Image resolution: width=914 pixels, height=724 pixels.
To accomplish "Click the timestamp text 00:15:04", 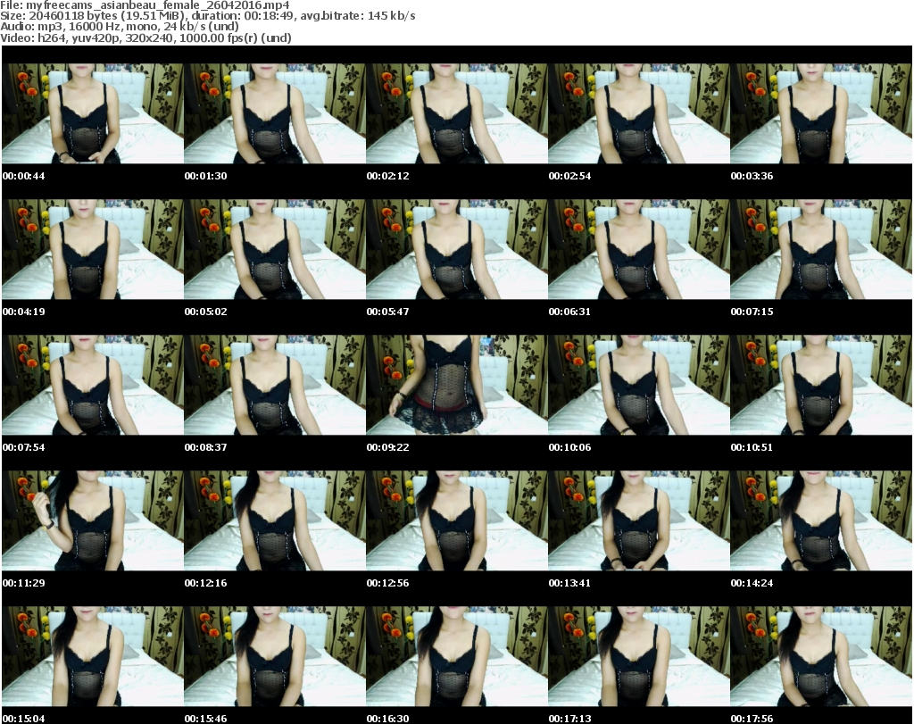I will click(23, 719).
